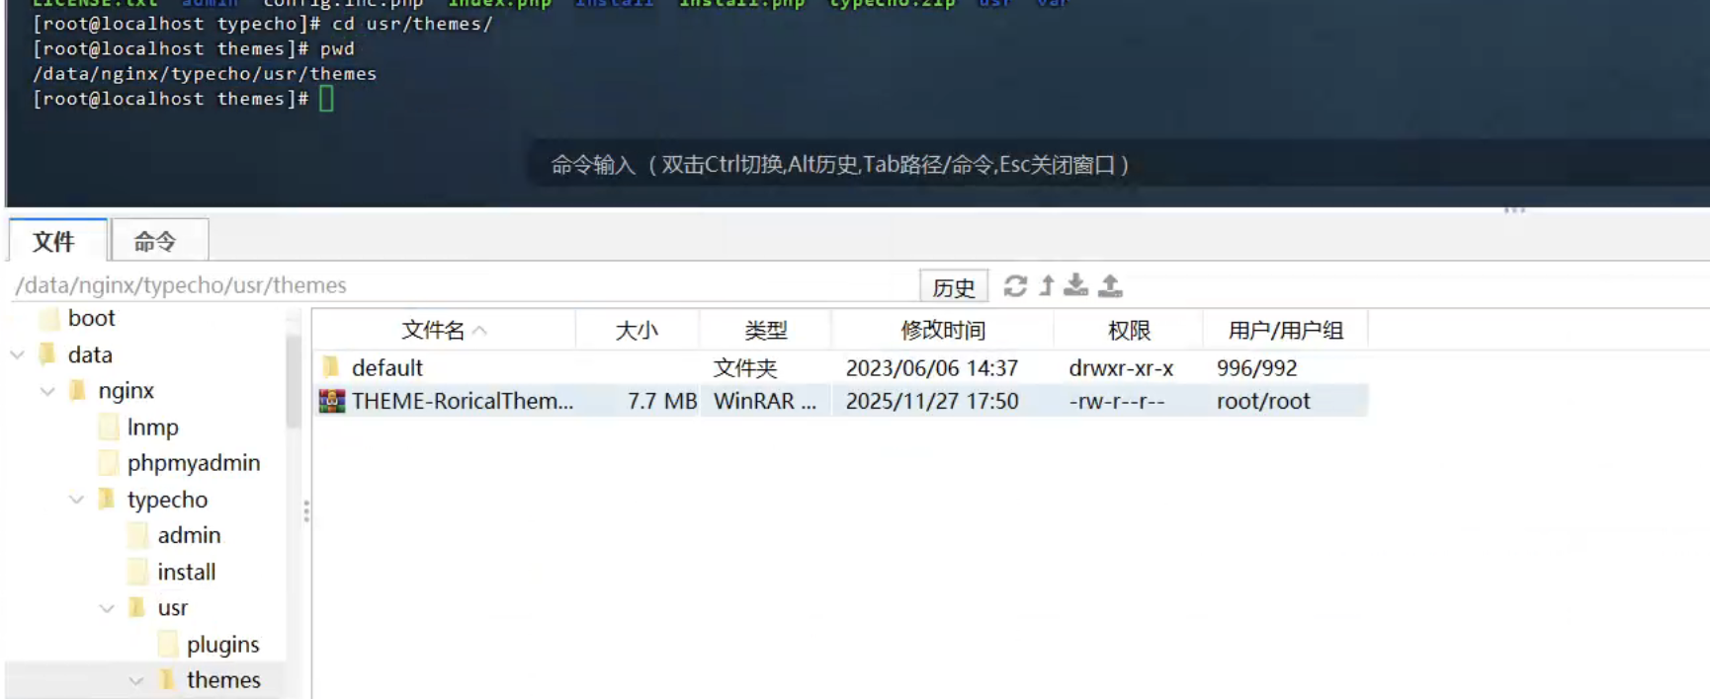Select lnmp in the folder tree
1710x699 pixels.
coord(152,427)
